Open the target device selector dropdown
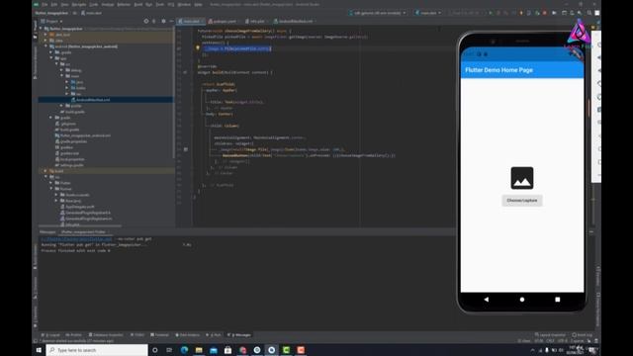This screenshot has width=633, height=356. point(378,13)
